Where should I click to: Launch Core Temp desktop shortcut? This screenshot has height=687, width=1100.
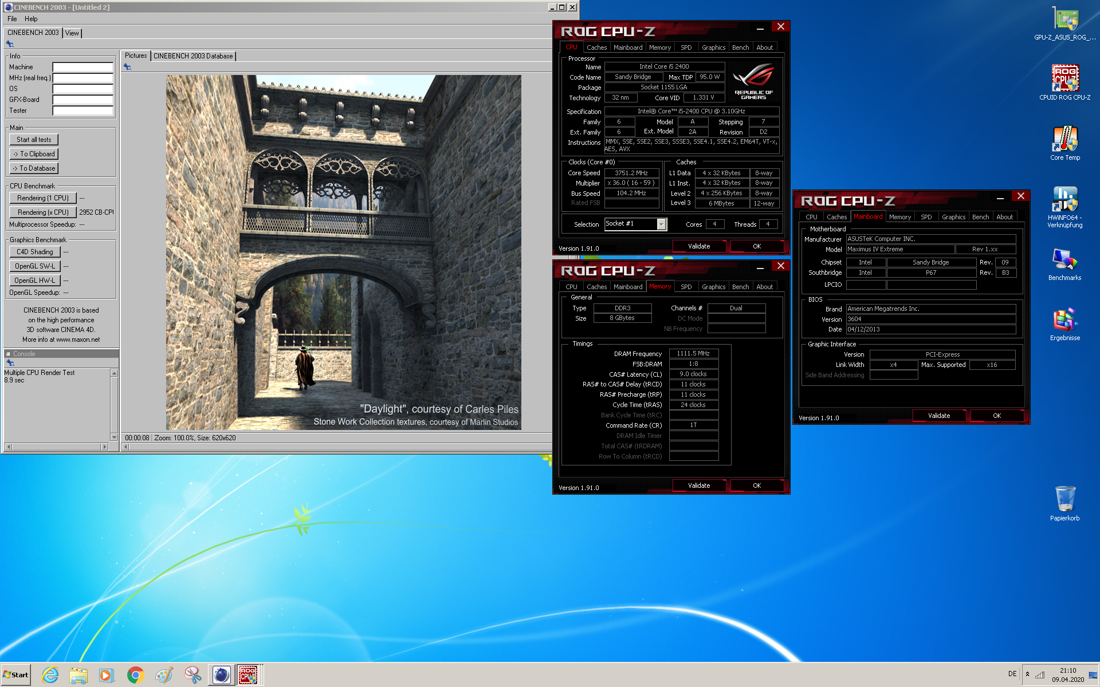click(x=1064, y=143)
